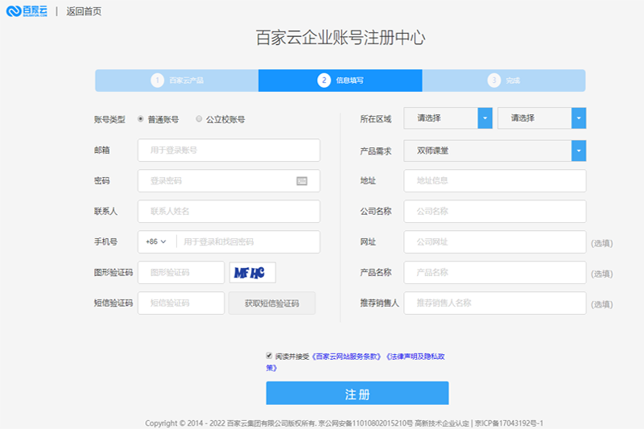Image resolution: width=644 pixels, height=429 pixels.
Task: Open the +86 country code dropdown
Action: [x=156, y=241]
